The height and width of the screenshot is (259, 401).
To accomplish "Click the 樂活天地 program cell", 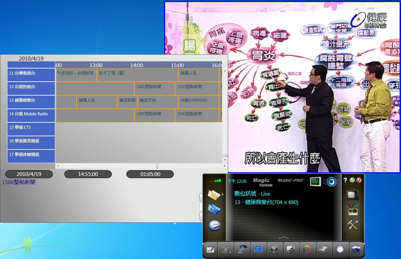I will 158,102.
